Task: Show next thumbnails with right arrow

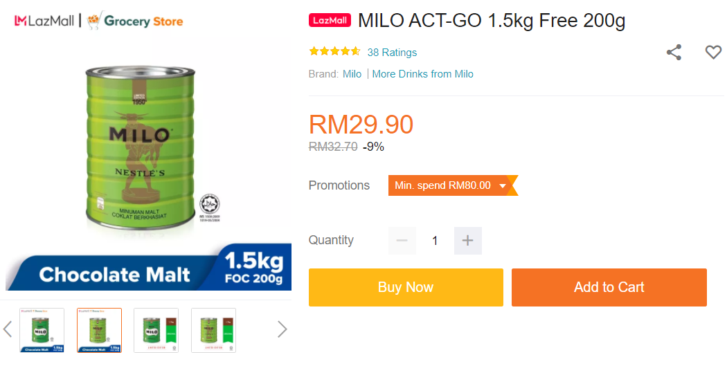Action: tap(282, 329)
